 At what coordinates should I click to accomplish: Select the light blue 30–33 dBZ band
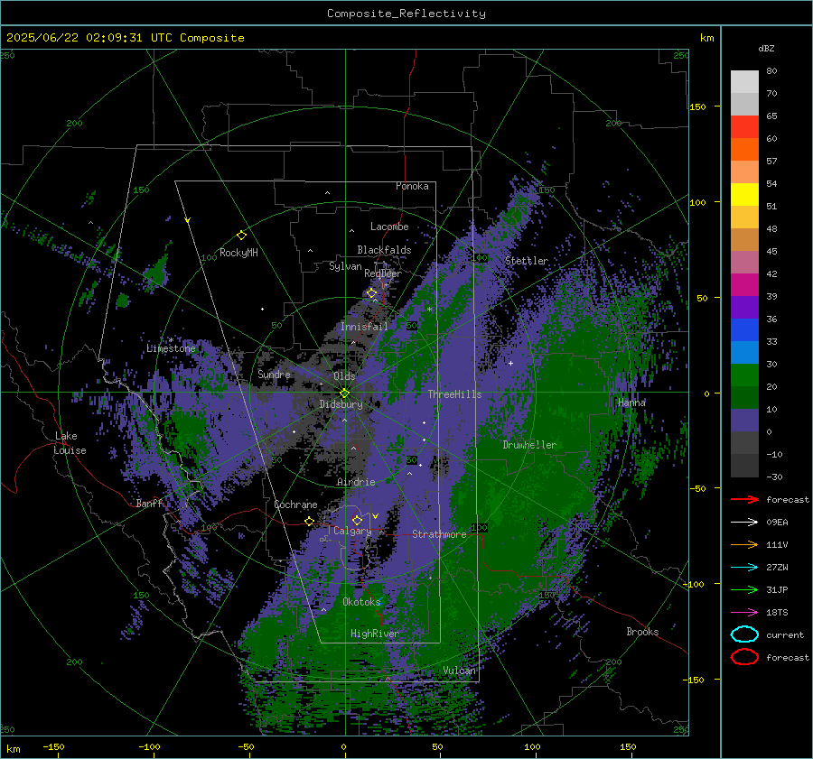click(744, 353)
